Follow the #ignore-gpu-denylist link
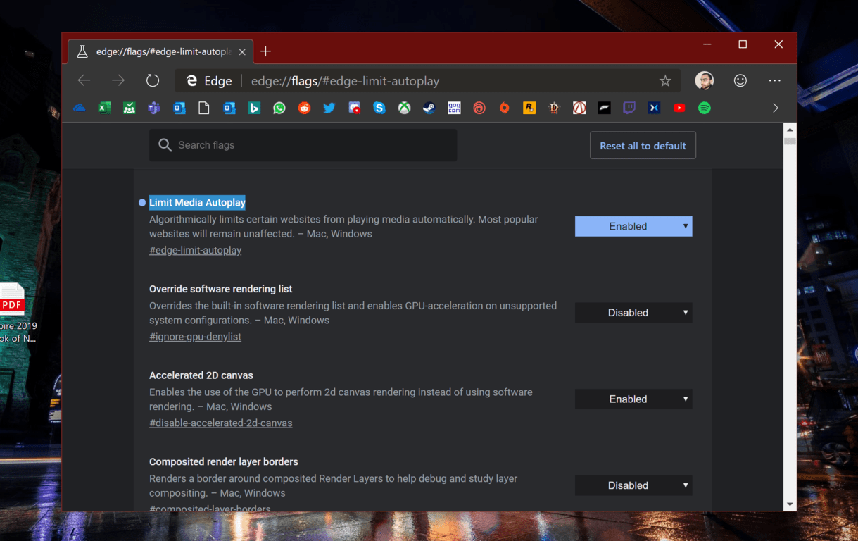This screenshot has height=541, width=858. pyautogui.click(x=195, y=337)
